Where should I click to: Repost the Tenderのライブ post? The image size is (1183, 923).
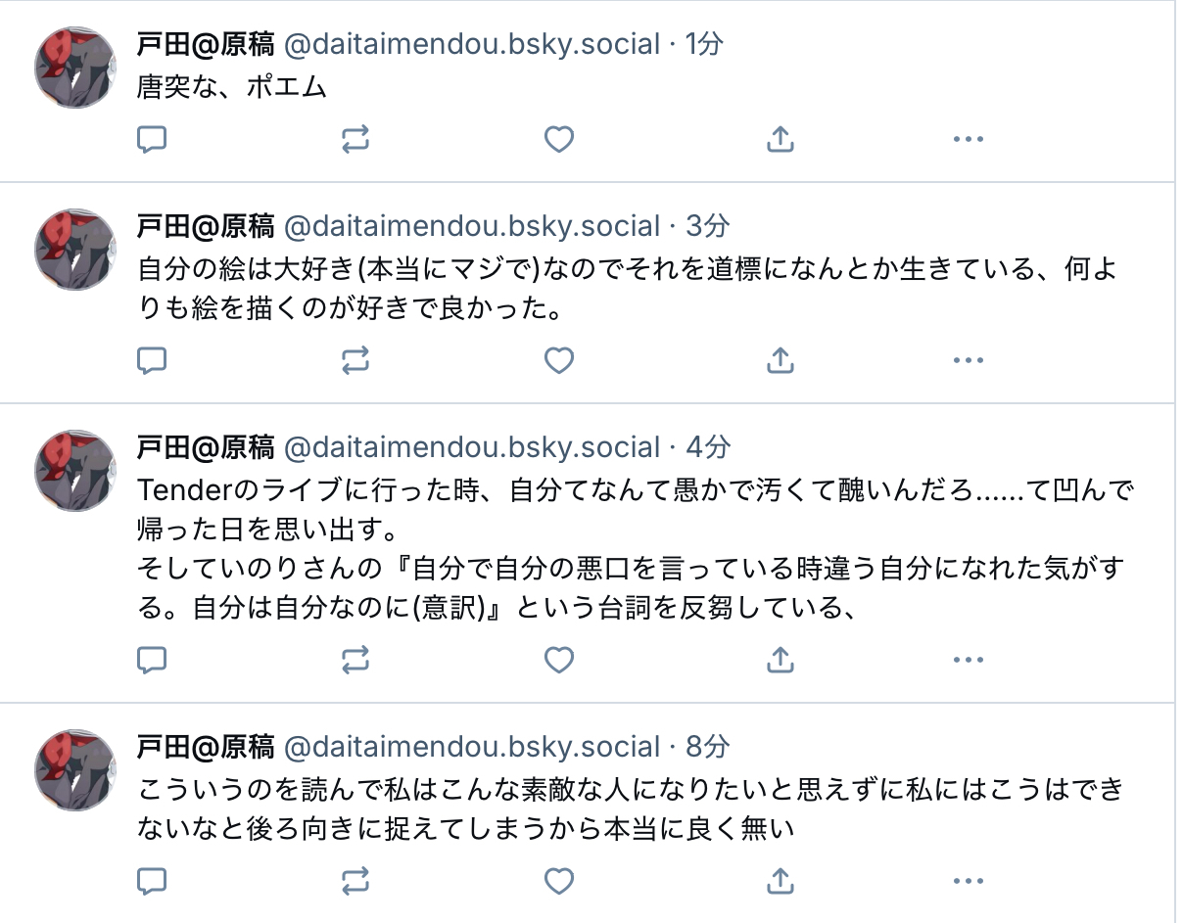[355, 661]
